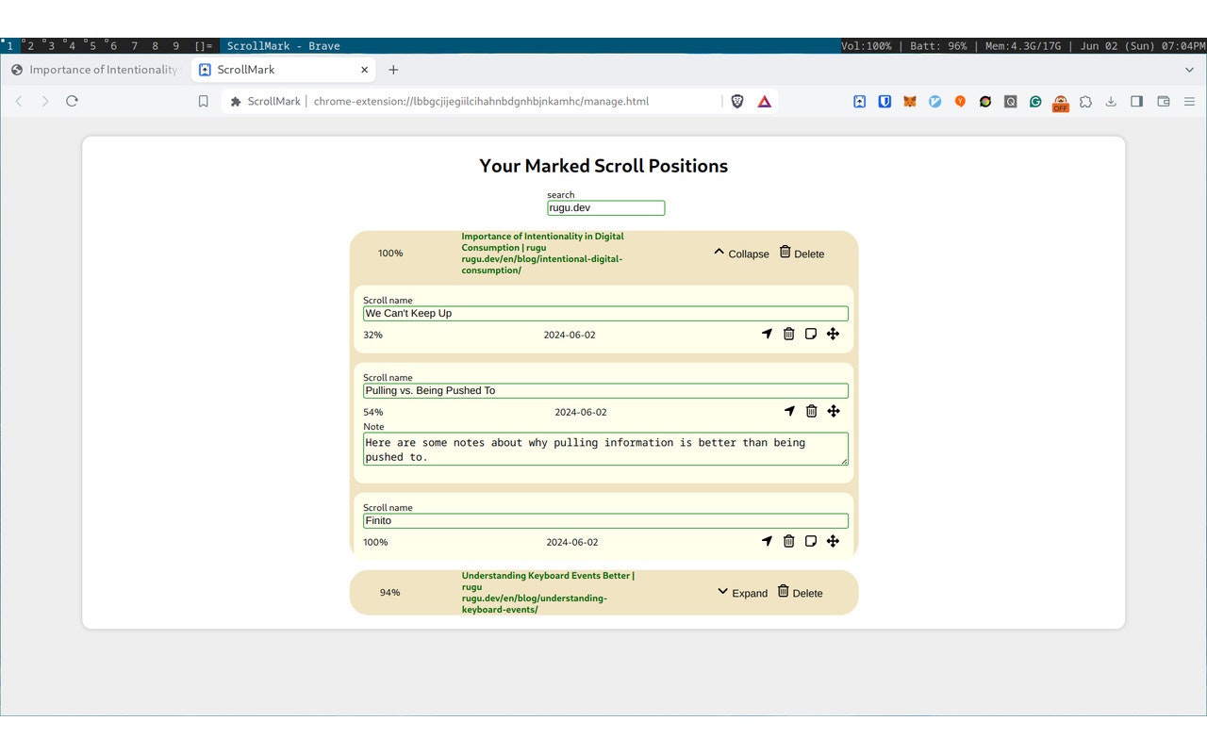Go to the 'Finito' scroll position
This screenshot has height=754, width=1207.
pos(767,541)
